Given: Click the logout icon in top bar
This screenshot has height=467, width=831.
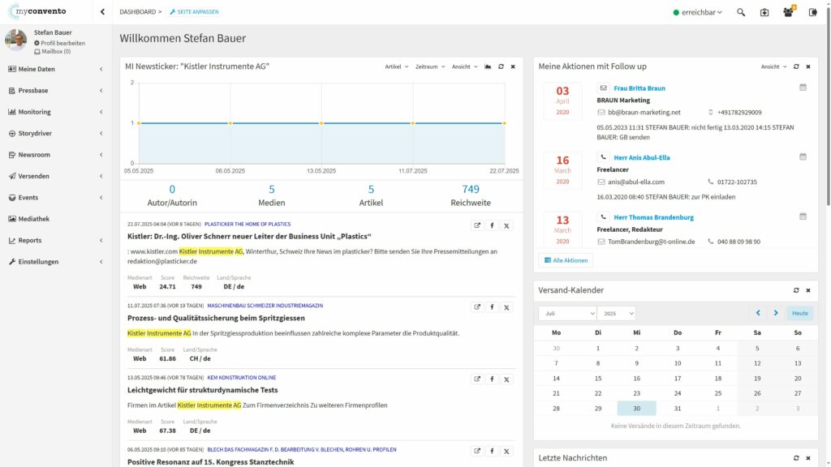Looking at the screenshot, I should click(813, 12).
